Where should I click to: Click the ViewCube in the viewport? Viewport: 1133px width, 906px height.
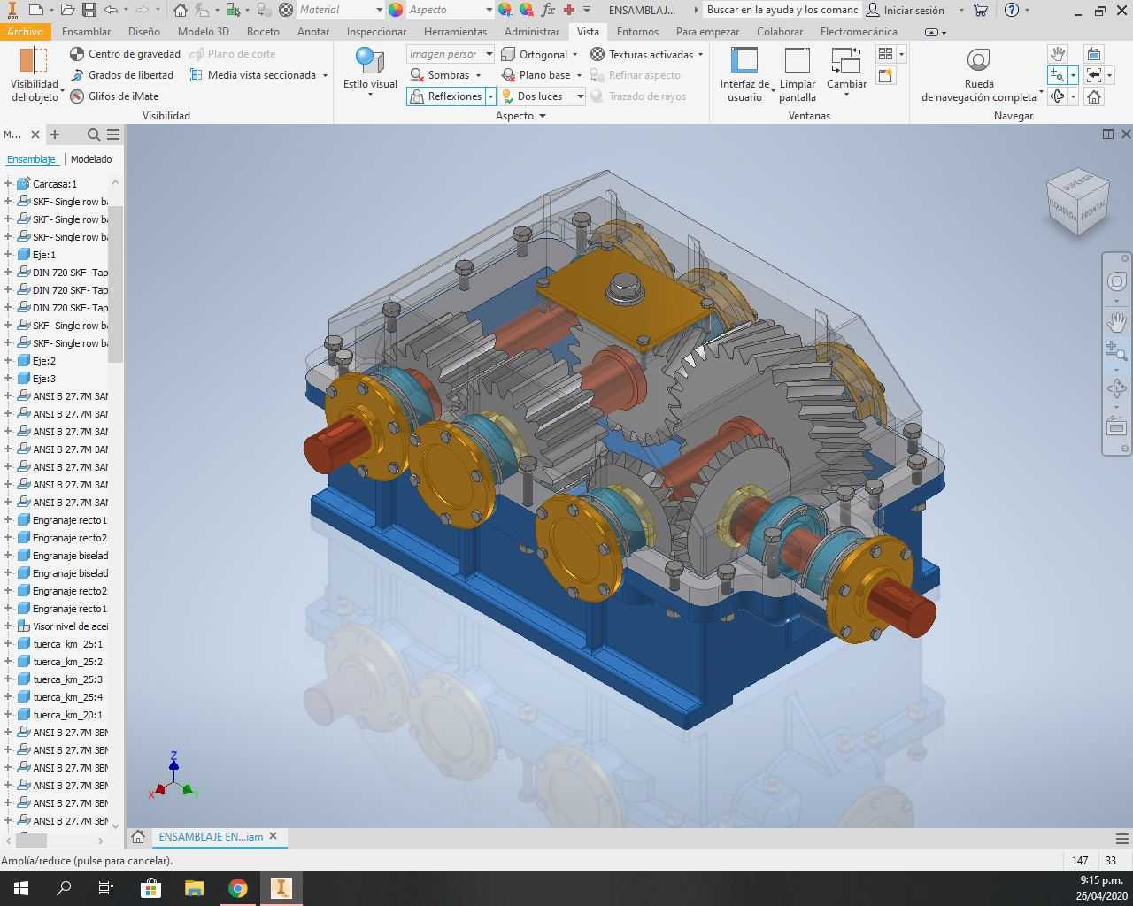click(x=1077, y=202)
